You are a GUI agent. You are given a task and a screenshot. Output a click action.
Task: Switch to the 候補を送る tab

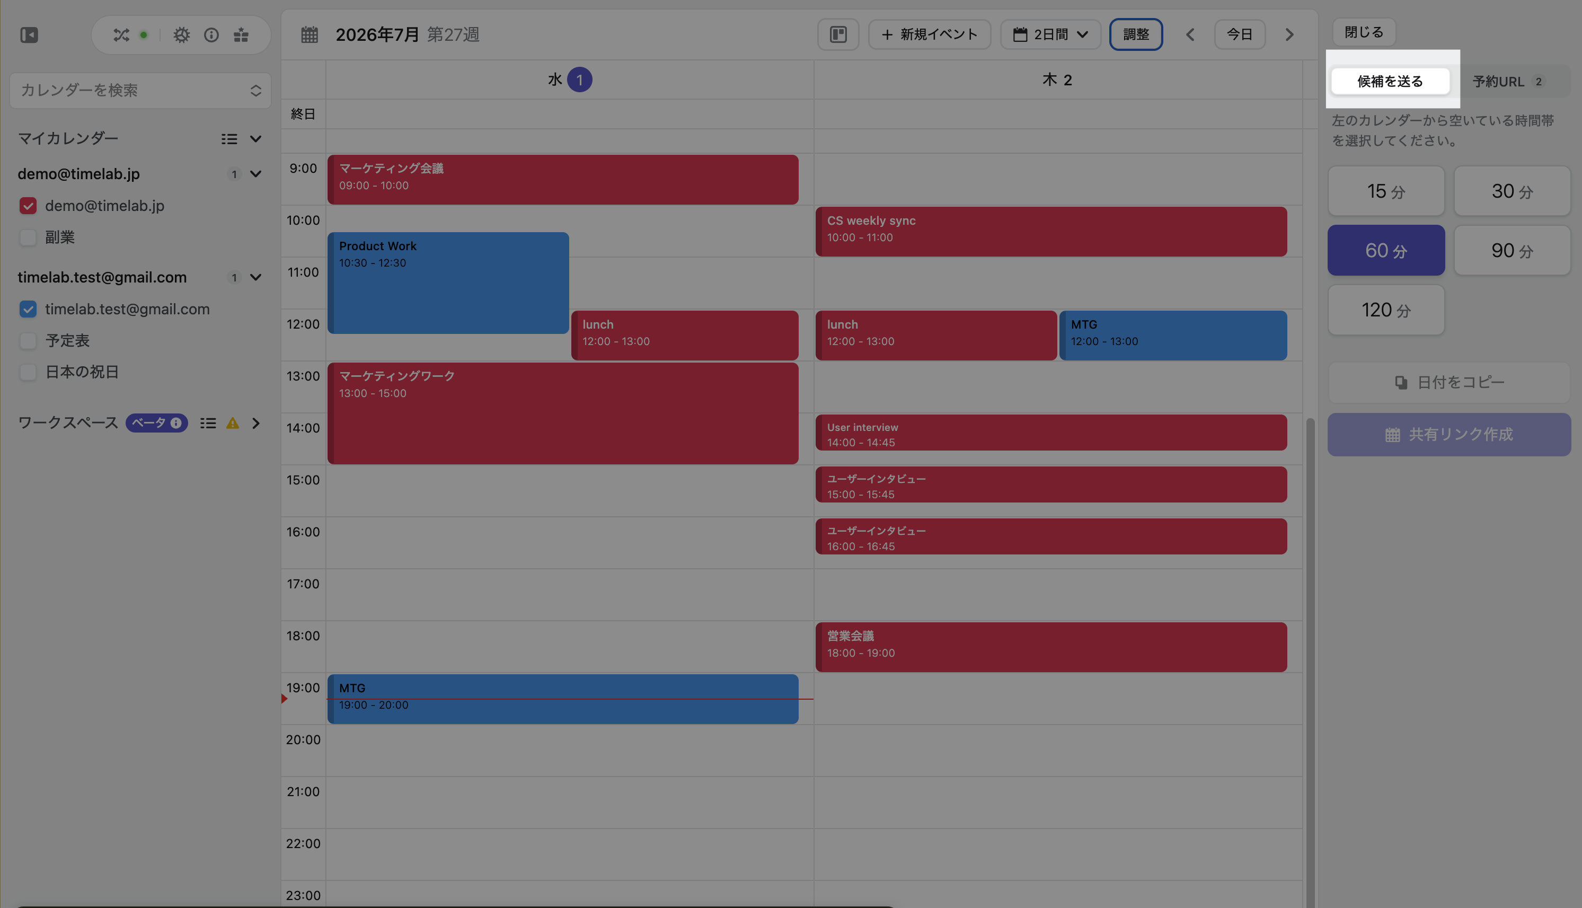click(x=1390, y=81)
